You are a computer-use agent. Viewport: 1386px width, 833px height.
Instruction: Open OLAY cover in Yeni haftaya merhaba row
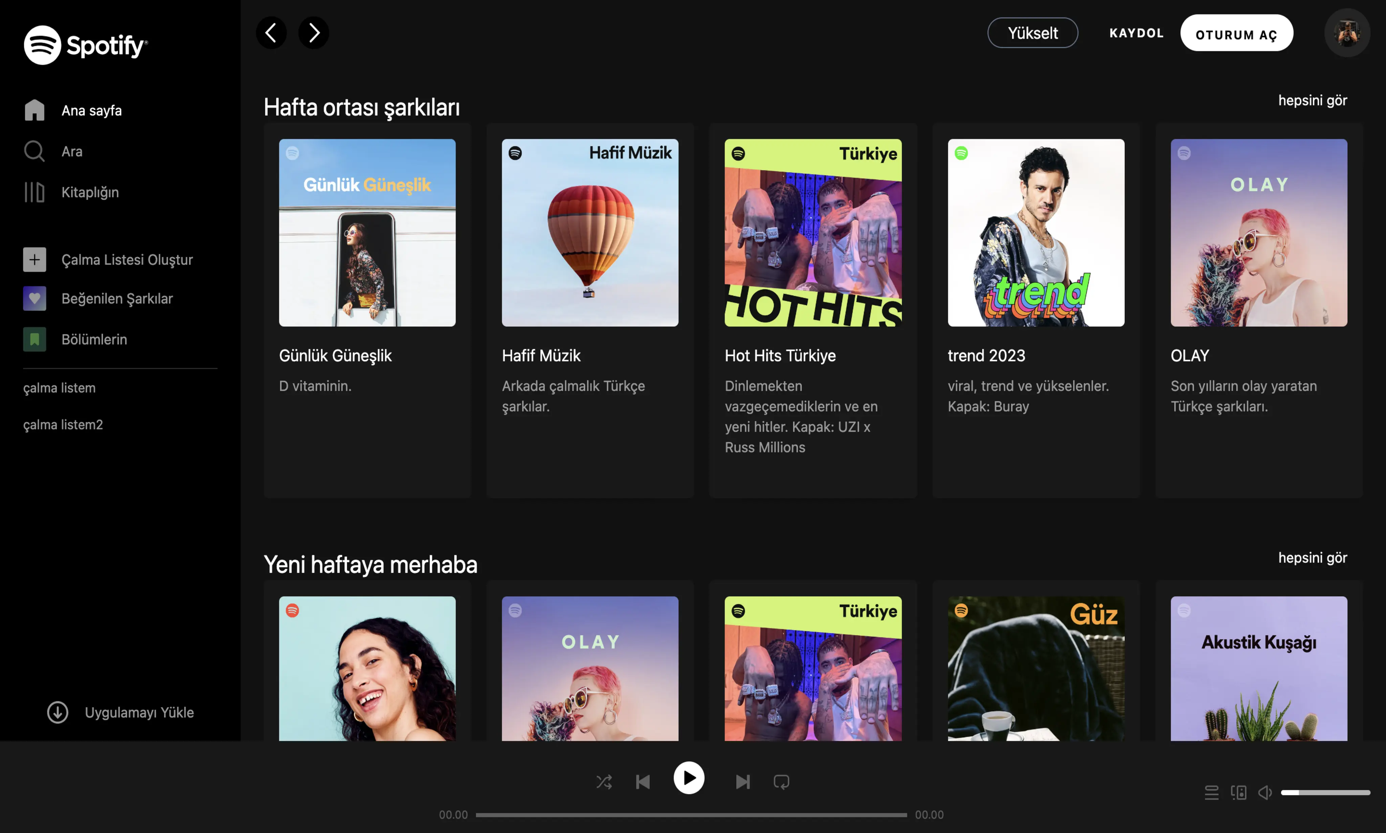click(590, 668)
